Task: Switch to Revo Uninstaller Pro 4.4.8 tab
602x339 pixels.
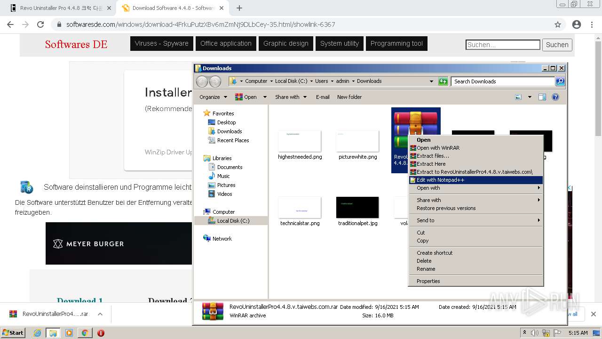Action: point(61,8)
